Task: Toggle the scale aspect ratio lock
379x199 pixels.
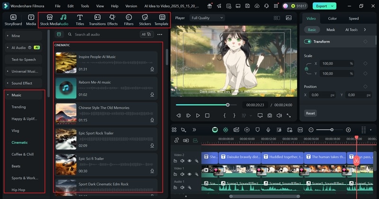Action: click(306, 69)
